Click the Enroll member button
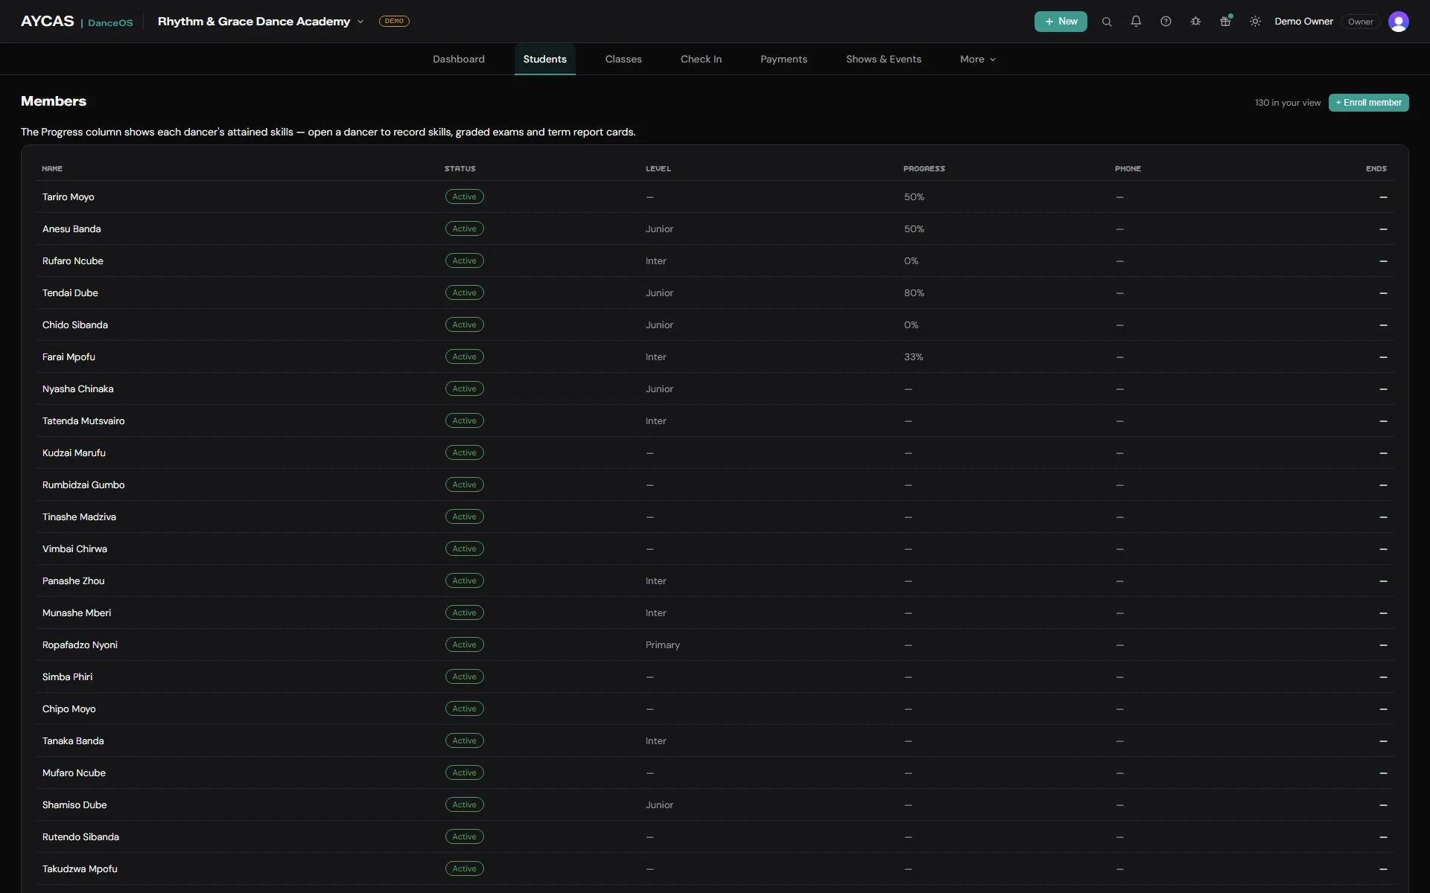The image size is (1430, 893). click(1368, 103)
